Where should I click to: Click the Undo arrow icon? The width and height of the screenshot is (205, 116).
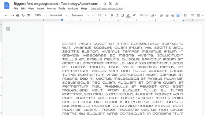pyautogui.click(x=7, y=15)
